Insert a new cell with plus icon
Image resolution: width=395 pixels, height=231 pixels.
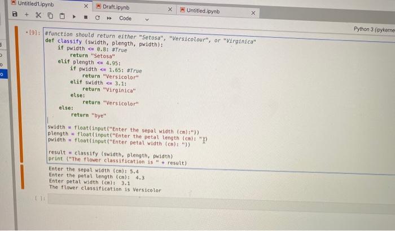(27, 15)
